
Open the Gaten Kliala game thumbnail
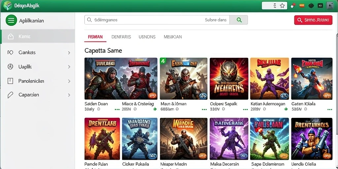point(312,79)
